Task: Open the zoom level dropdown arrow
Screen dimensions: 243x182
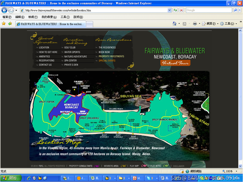Action: coord(237,171)
